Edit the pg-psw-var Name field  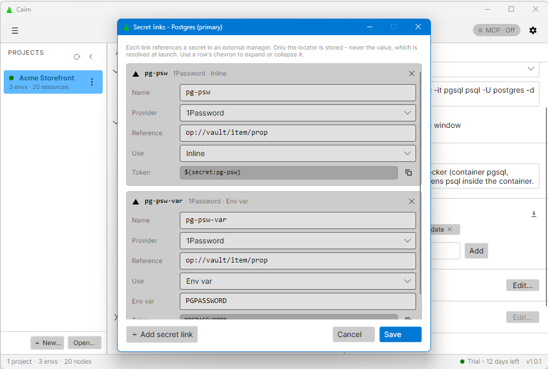click(298, 220)
